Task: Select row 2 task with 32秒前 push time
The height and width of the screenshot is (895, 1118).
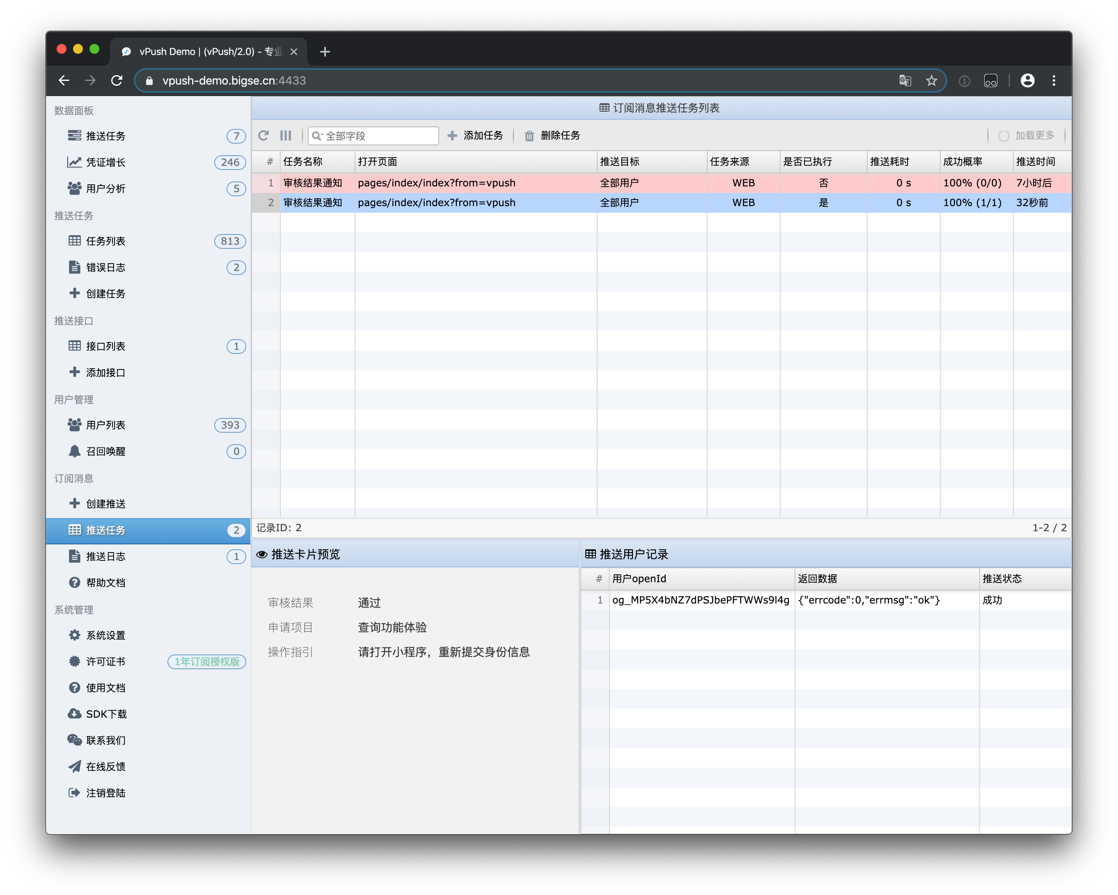Action: pos(662,202)
